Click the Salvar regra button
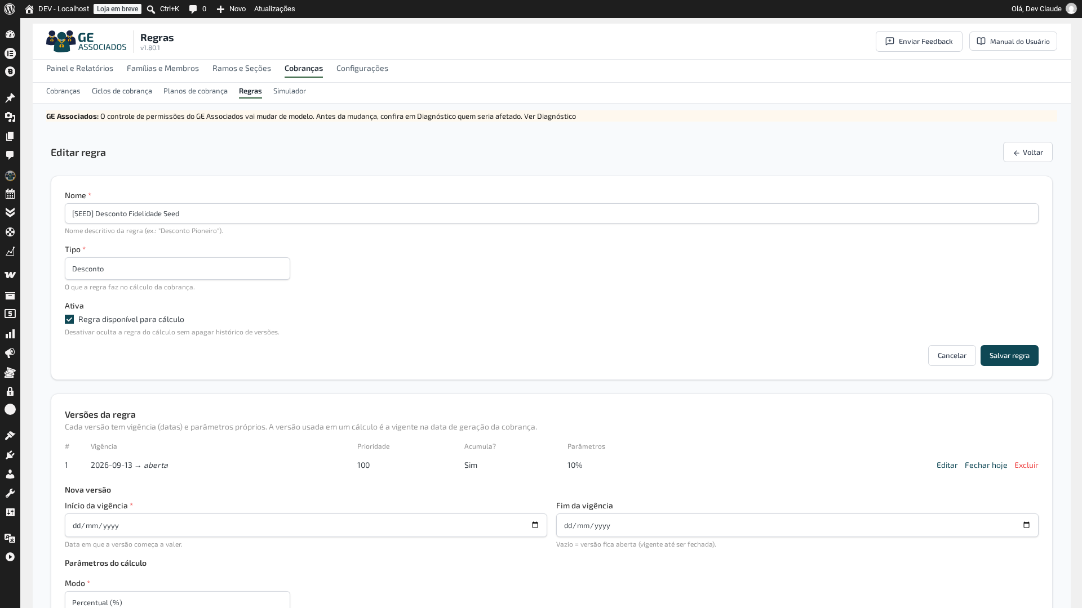The image size is (1082, 608). [1009, 356]
